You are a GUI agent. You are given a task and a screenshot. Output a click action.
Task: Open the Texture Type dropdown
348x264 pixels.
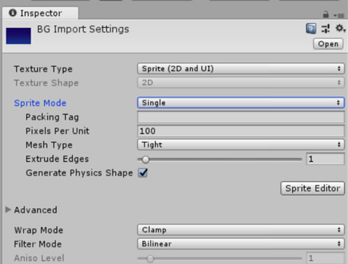(x=241, y=68)
